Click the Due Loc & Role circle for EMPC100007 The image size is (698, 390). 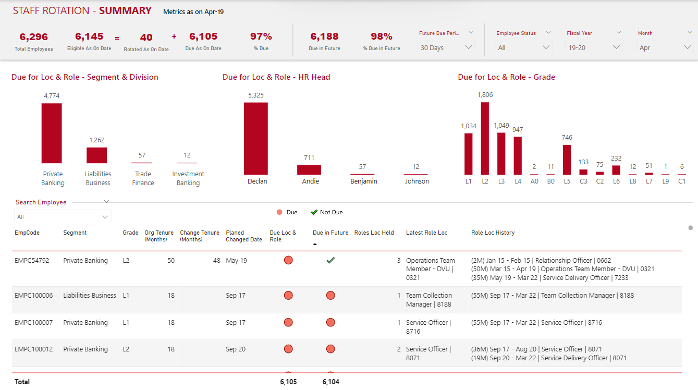(x=288, y=323)
